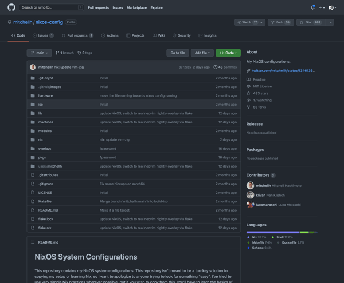344x283 pixels.
Task: Open the overlays folder
Action: pos(45,149)
